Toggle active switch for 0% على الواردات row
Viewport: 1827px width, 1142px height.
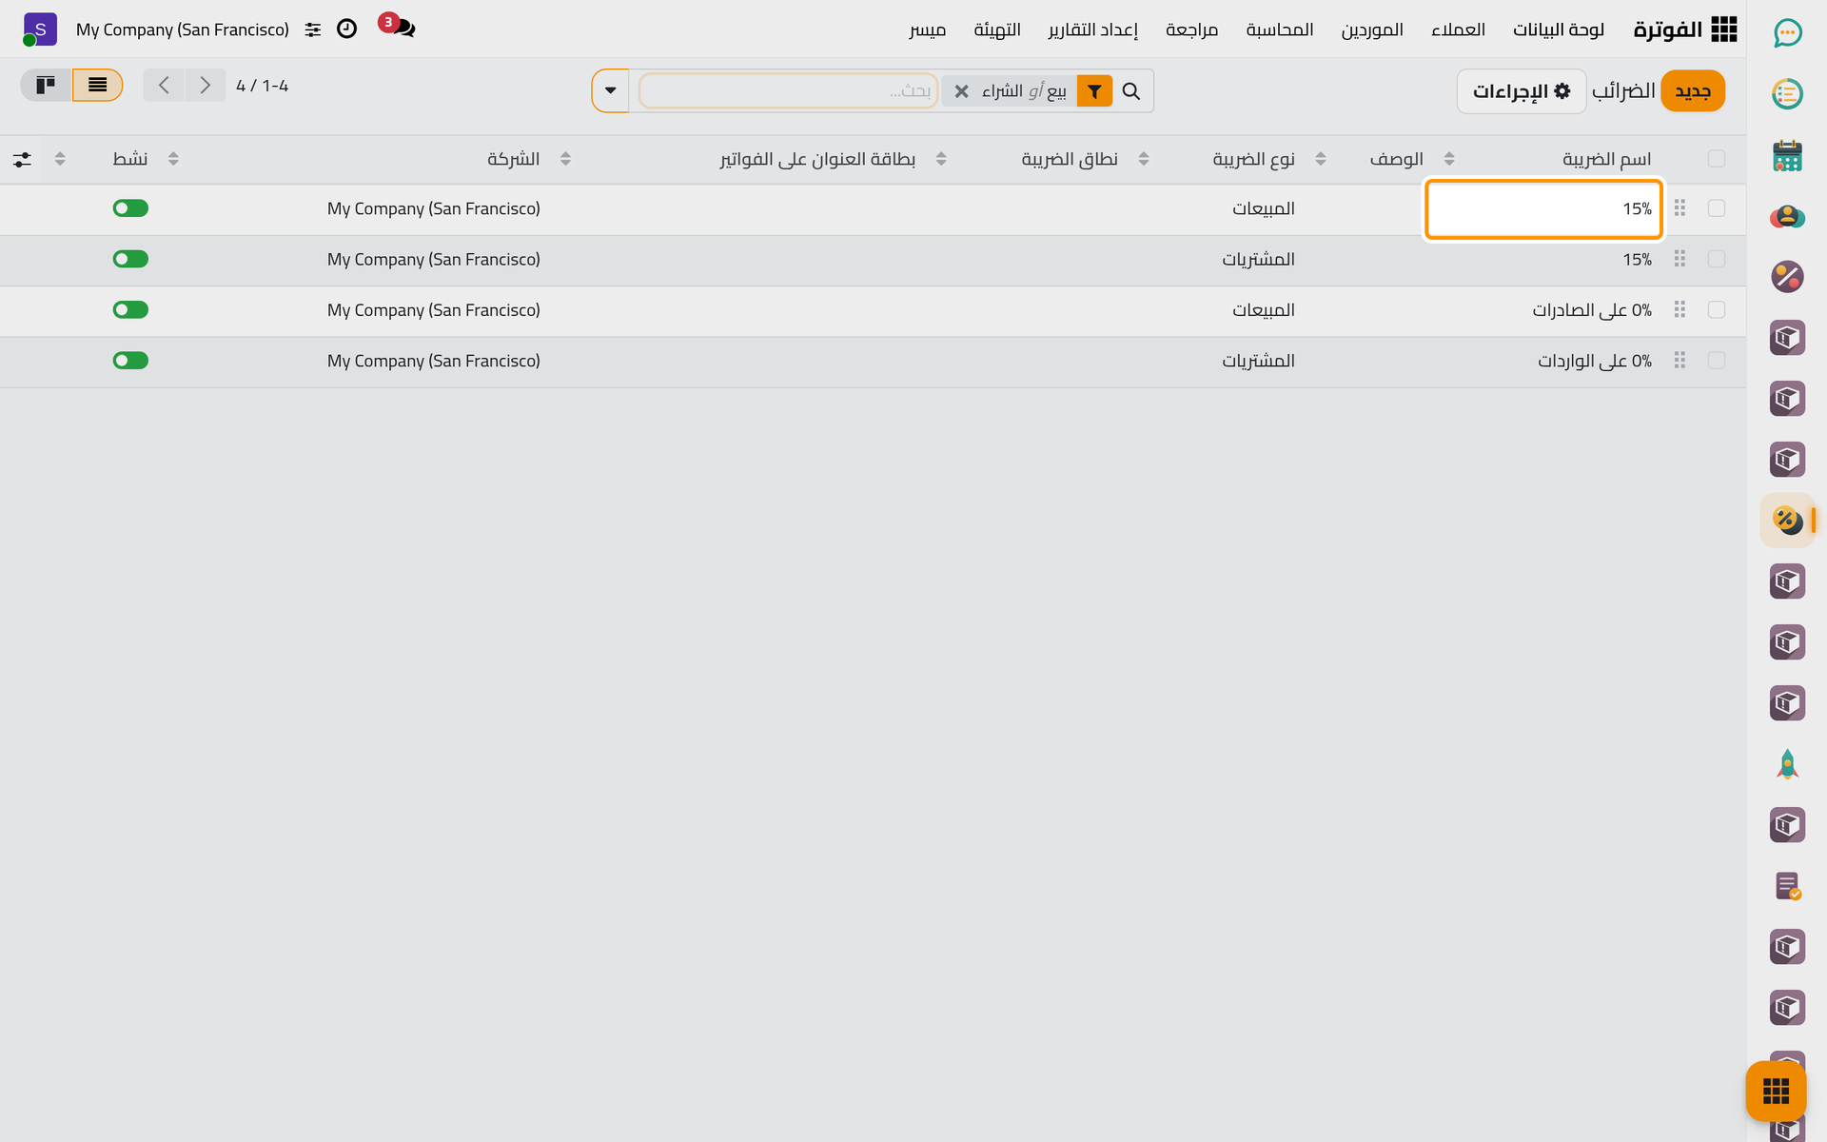coord(130,361)
